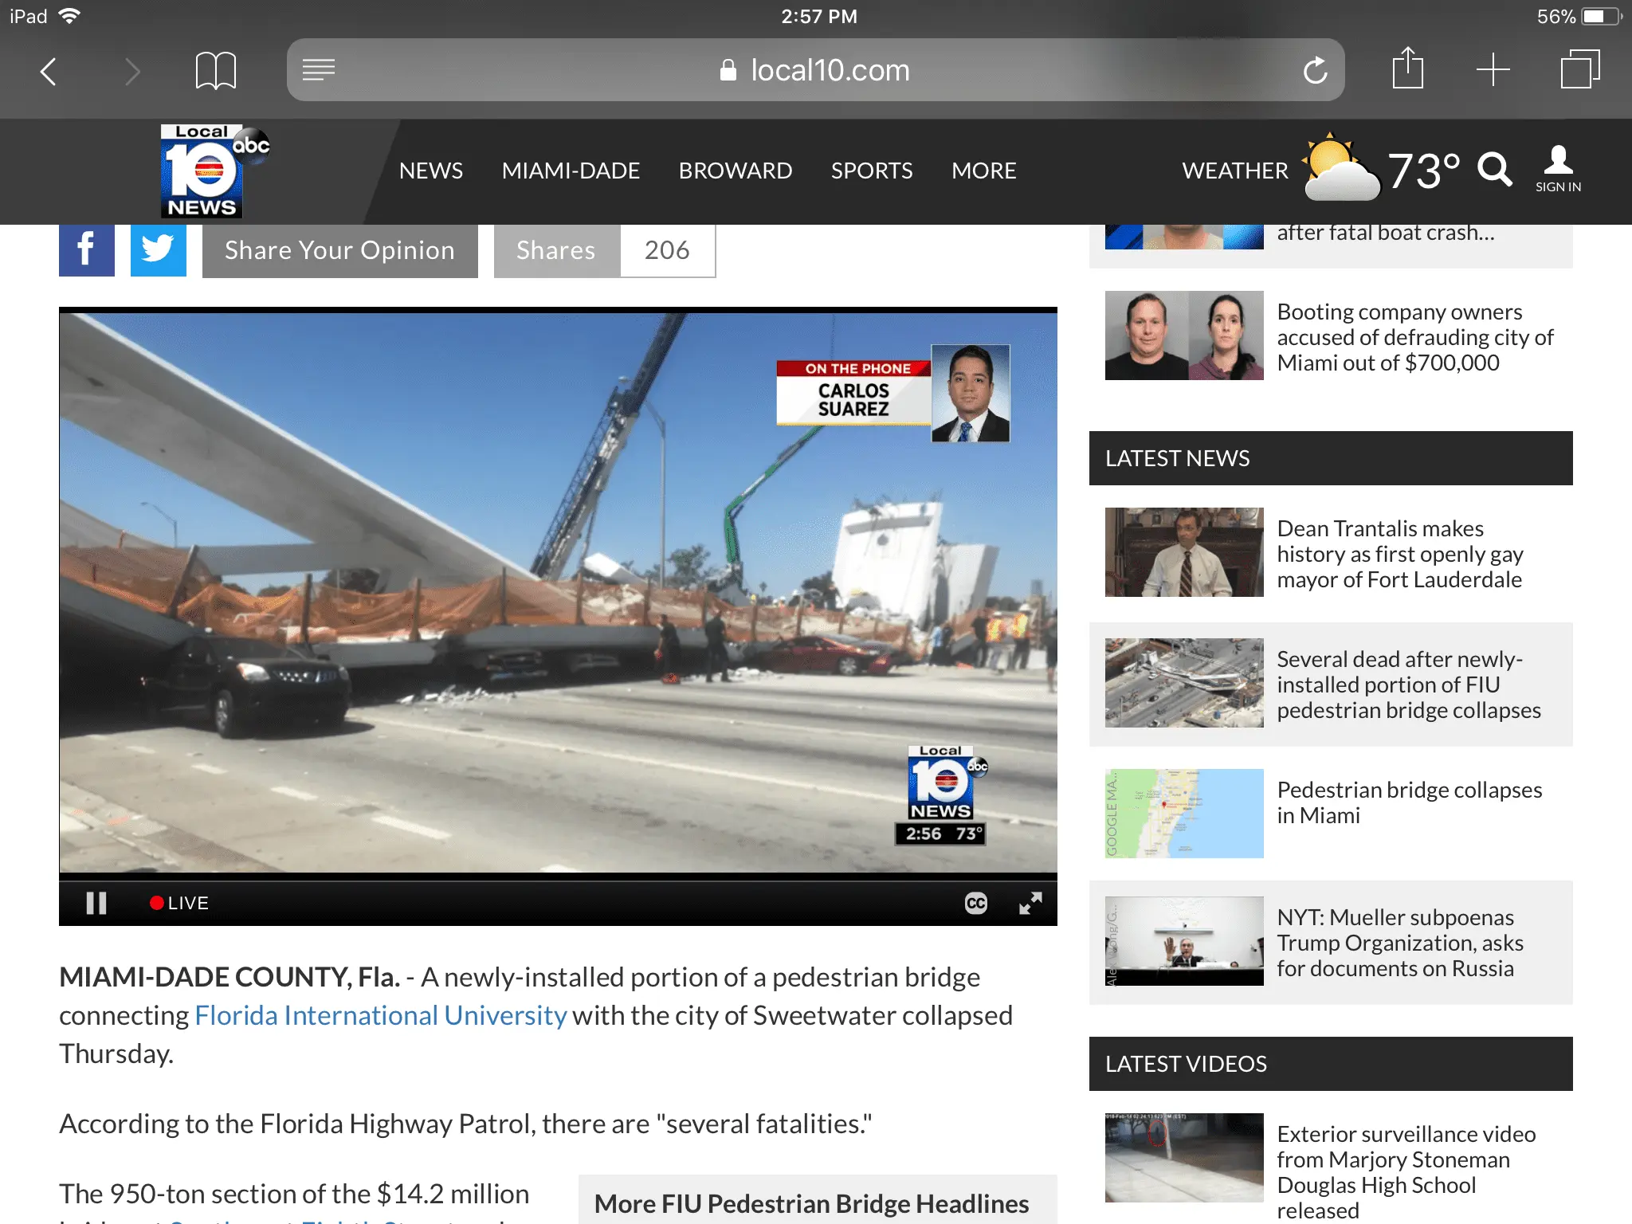Tap the live bridge collapse video frame

[x=558, y=593]
